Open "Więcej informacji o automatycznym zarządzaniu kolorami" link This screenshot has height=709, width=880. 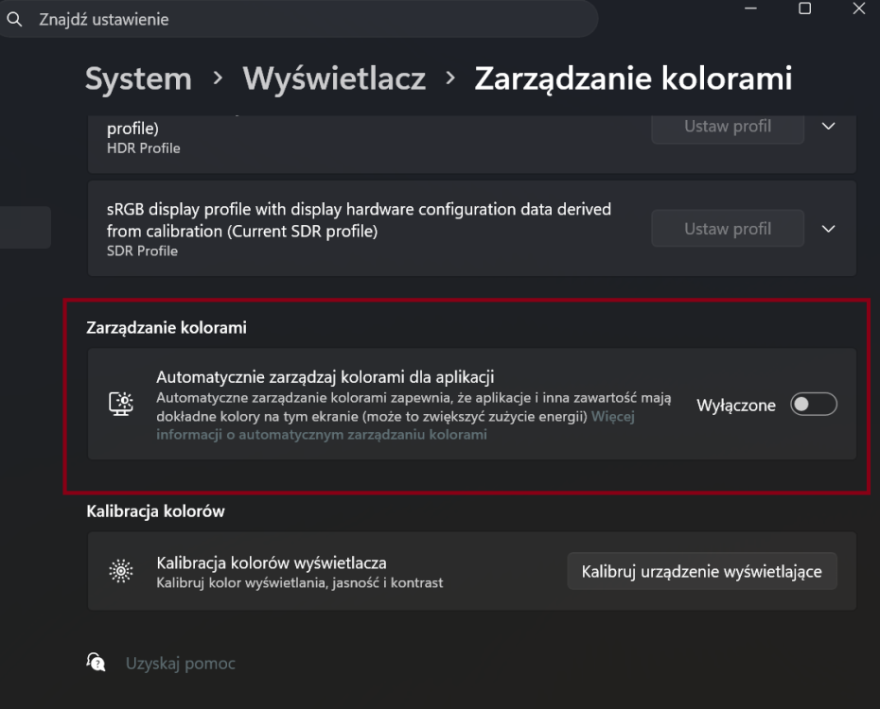tap(396, 425)
